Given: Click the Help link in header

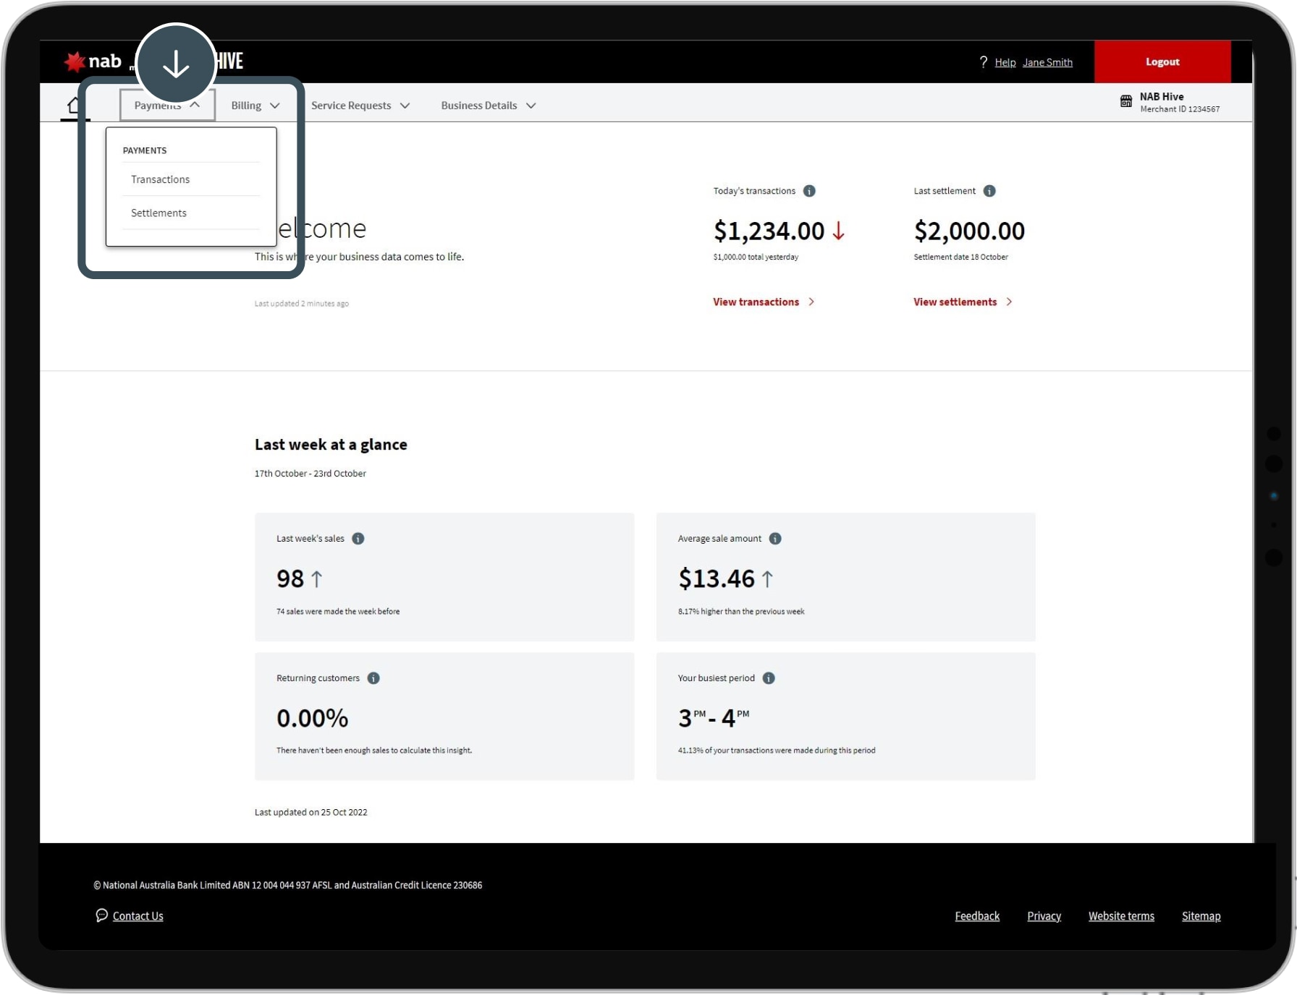Looking at the screenshot, I should coord(1005,63).
